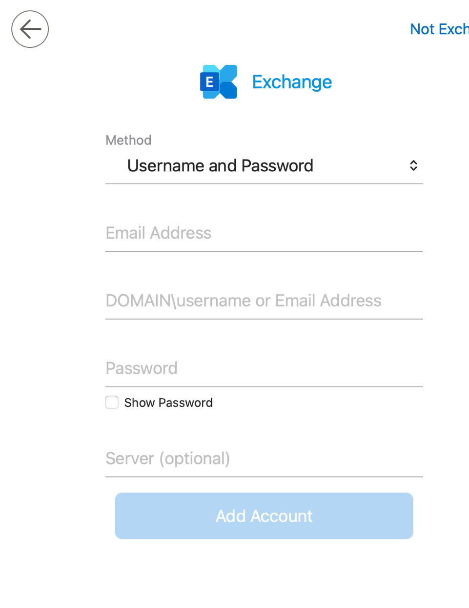This screenshot has height=608, width=469.
Task: Click the Add Account label text
Action: [x=264, y=516]
